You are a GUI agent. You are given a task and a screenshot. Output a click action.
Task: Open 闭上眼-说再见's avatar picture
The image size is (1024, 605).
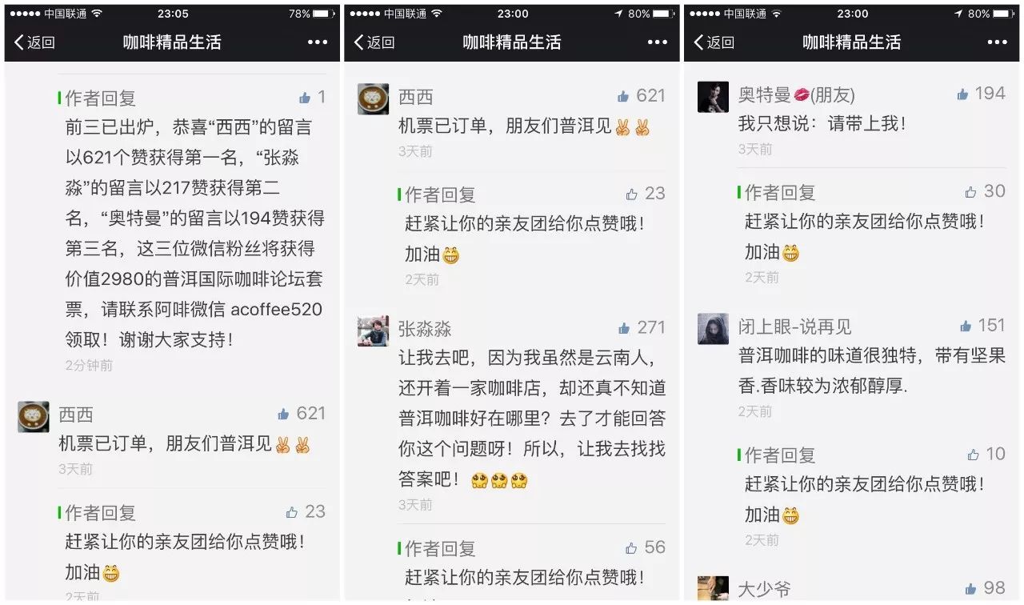click(713, 329)
